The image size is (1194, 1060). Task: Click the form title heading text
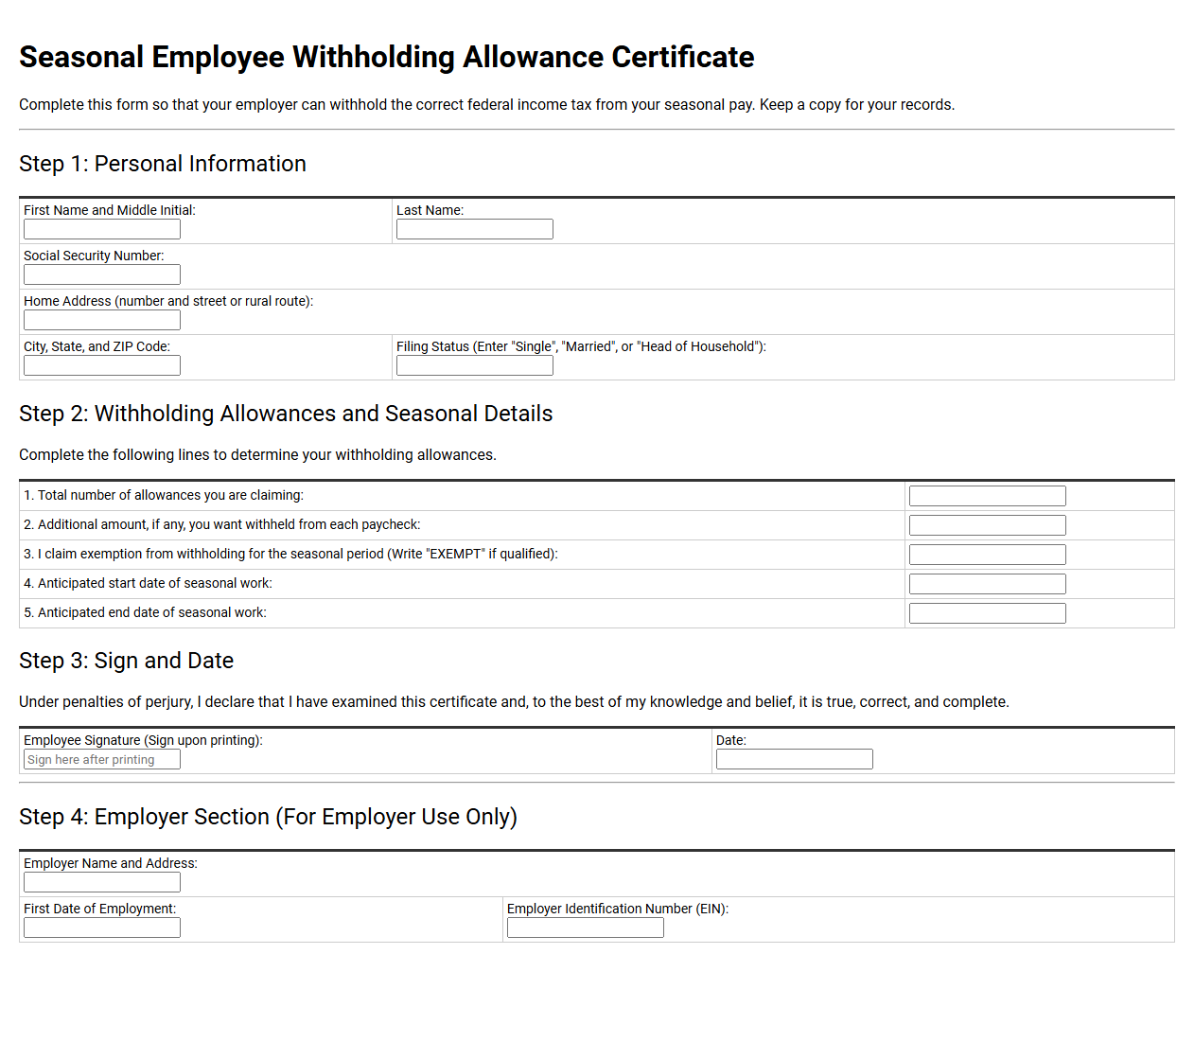(x=387, y=57)
